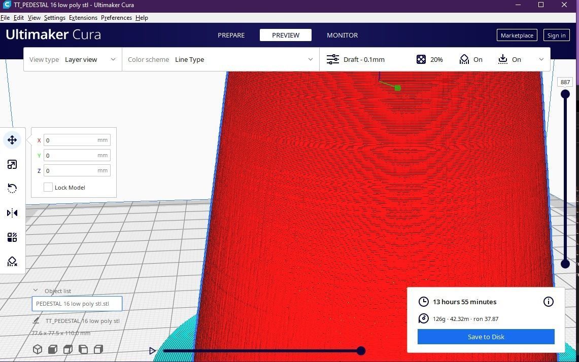Open the Preferences menu
Viewport: 579px width, 362px height.
[x=116, y=18]
